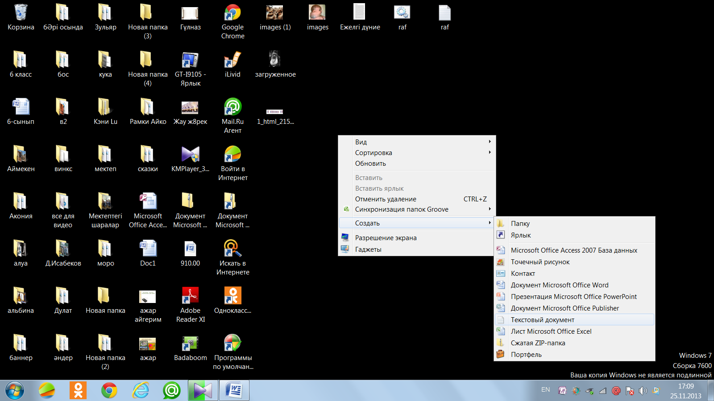This screenshot has width=714, height=401.
Task: Select Текстовый документ from Создать submenu
Action: click(543, 320)
